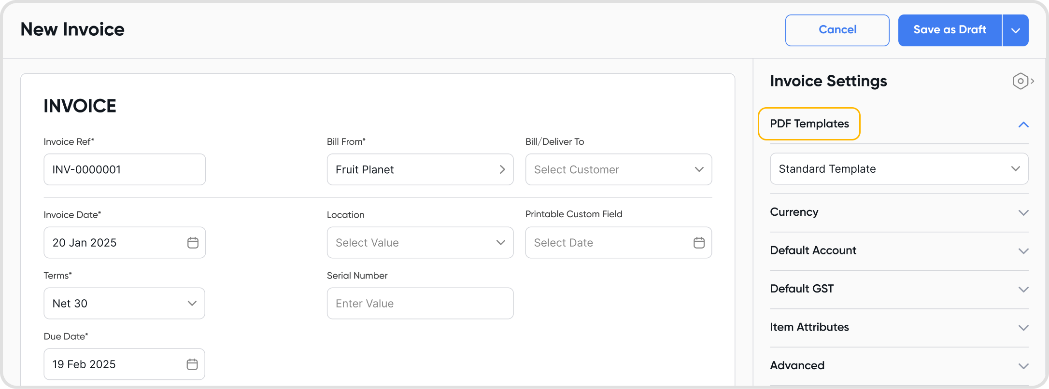Open the Terms Net 30 dropdown
This screenshot has height=389, width=1049.
[125, 304]
